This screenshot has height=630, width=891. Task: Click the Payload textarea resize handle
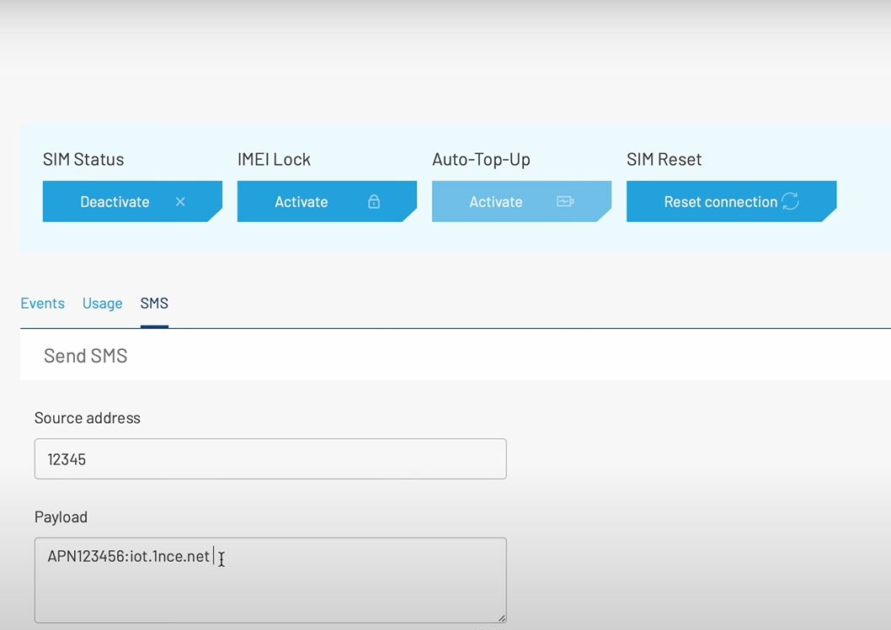point(502,618)
